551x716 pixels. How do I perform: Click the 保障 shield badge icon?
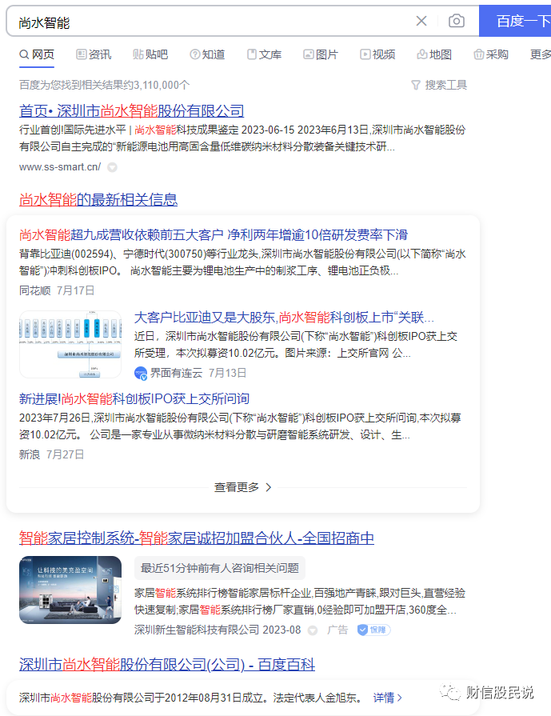coord(362,630)
